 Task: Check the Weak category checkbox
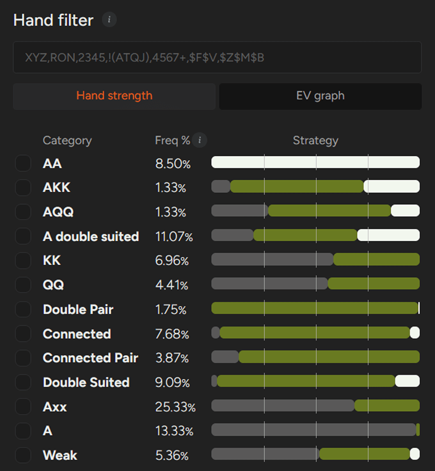(23, 455)
